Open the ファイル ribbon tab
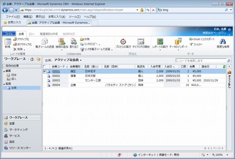This screenshot has height=159, width=235. [9, 34]
